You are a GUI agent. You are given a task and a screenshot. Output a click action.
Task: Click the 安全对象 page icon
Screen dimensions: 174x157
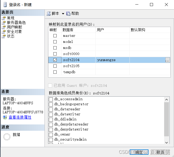coord(4,32)
